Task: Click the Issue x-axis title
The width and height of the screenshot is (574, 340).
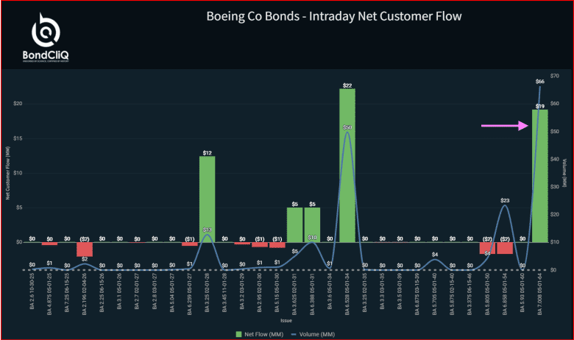Action: point(286,321)
